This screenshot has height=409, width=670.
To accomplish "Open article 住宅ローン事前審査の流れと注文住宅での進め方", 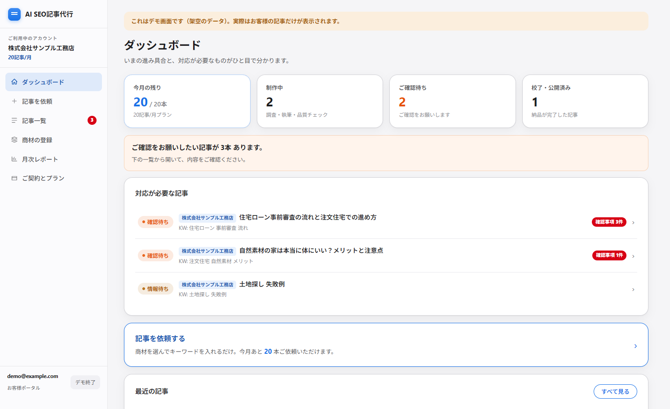I will pos(308,217).
